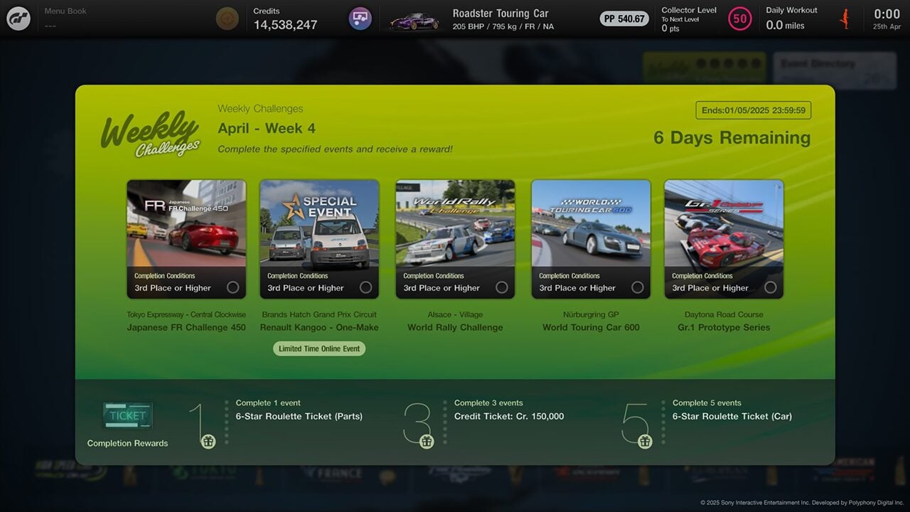
Task: Click the Complete 5 events label
Action: pyautogui.click(x=707, y=402)
